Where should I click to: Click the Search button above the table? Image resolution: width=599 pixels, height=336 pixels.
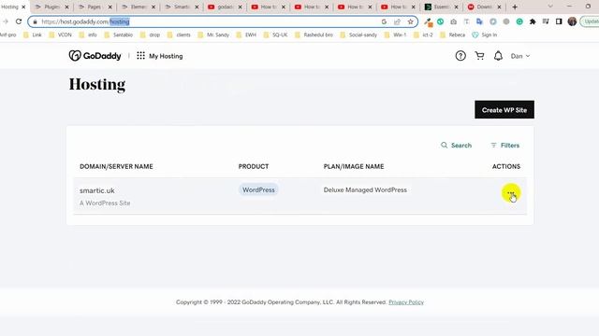point(456,146)
